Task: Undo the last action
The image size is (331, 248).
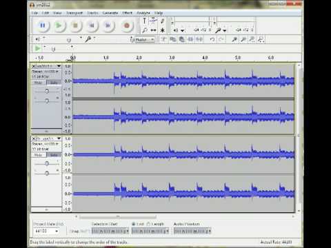Action: pos(212,39)
